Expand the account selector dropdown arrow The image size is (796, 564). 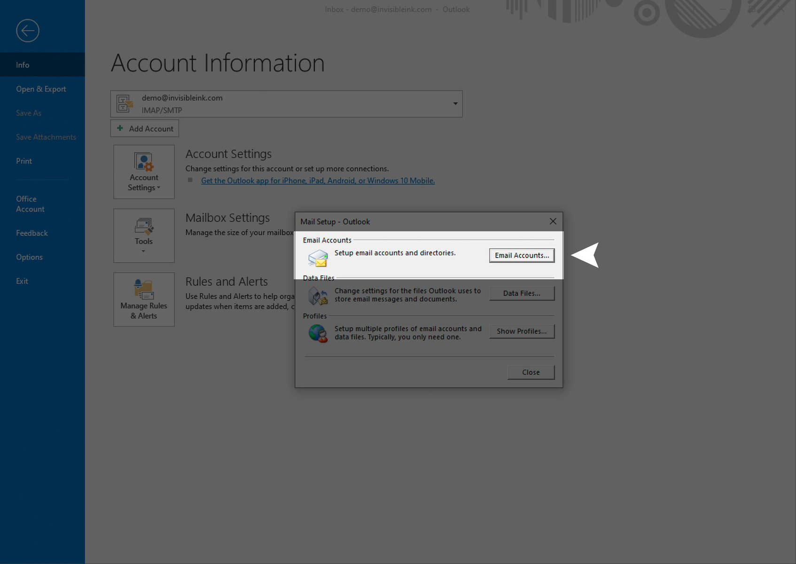point(455,103)
